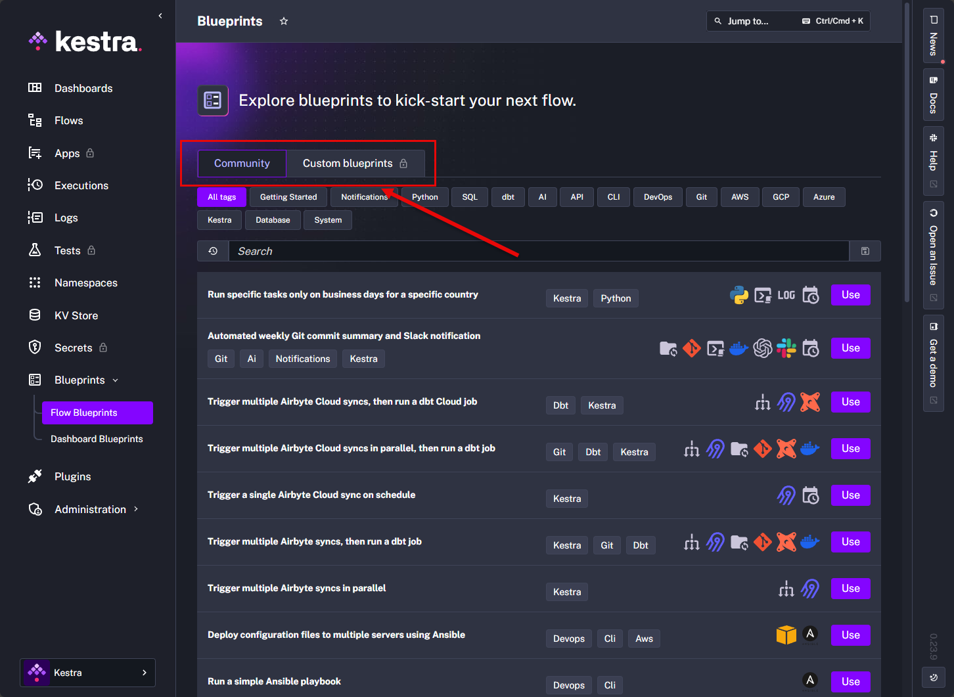Go to Flows in the sidebar
The height and width of the screenshot is (697, 954).
point(69,120)
